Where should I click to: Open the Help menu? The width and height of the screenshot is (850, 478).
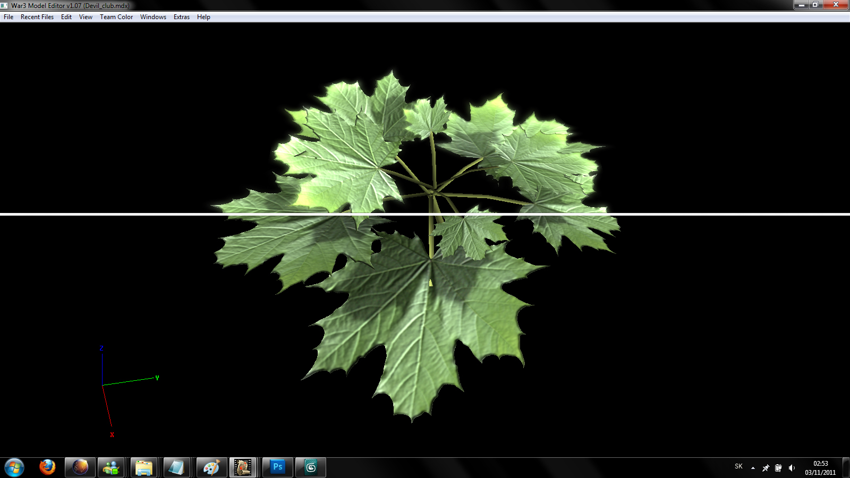(203, 17)
